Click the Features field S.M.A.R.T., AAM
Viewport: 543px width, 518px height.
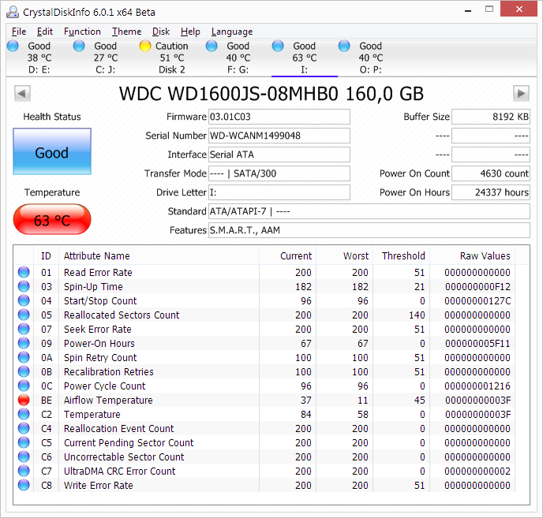pos(369,230)
